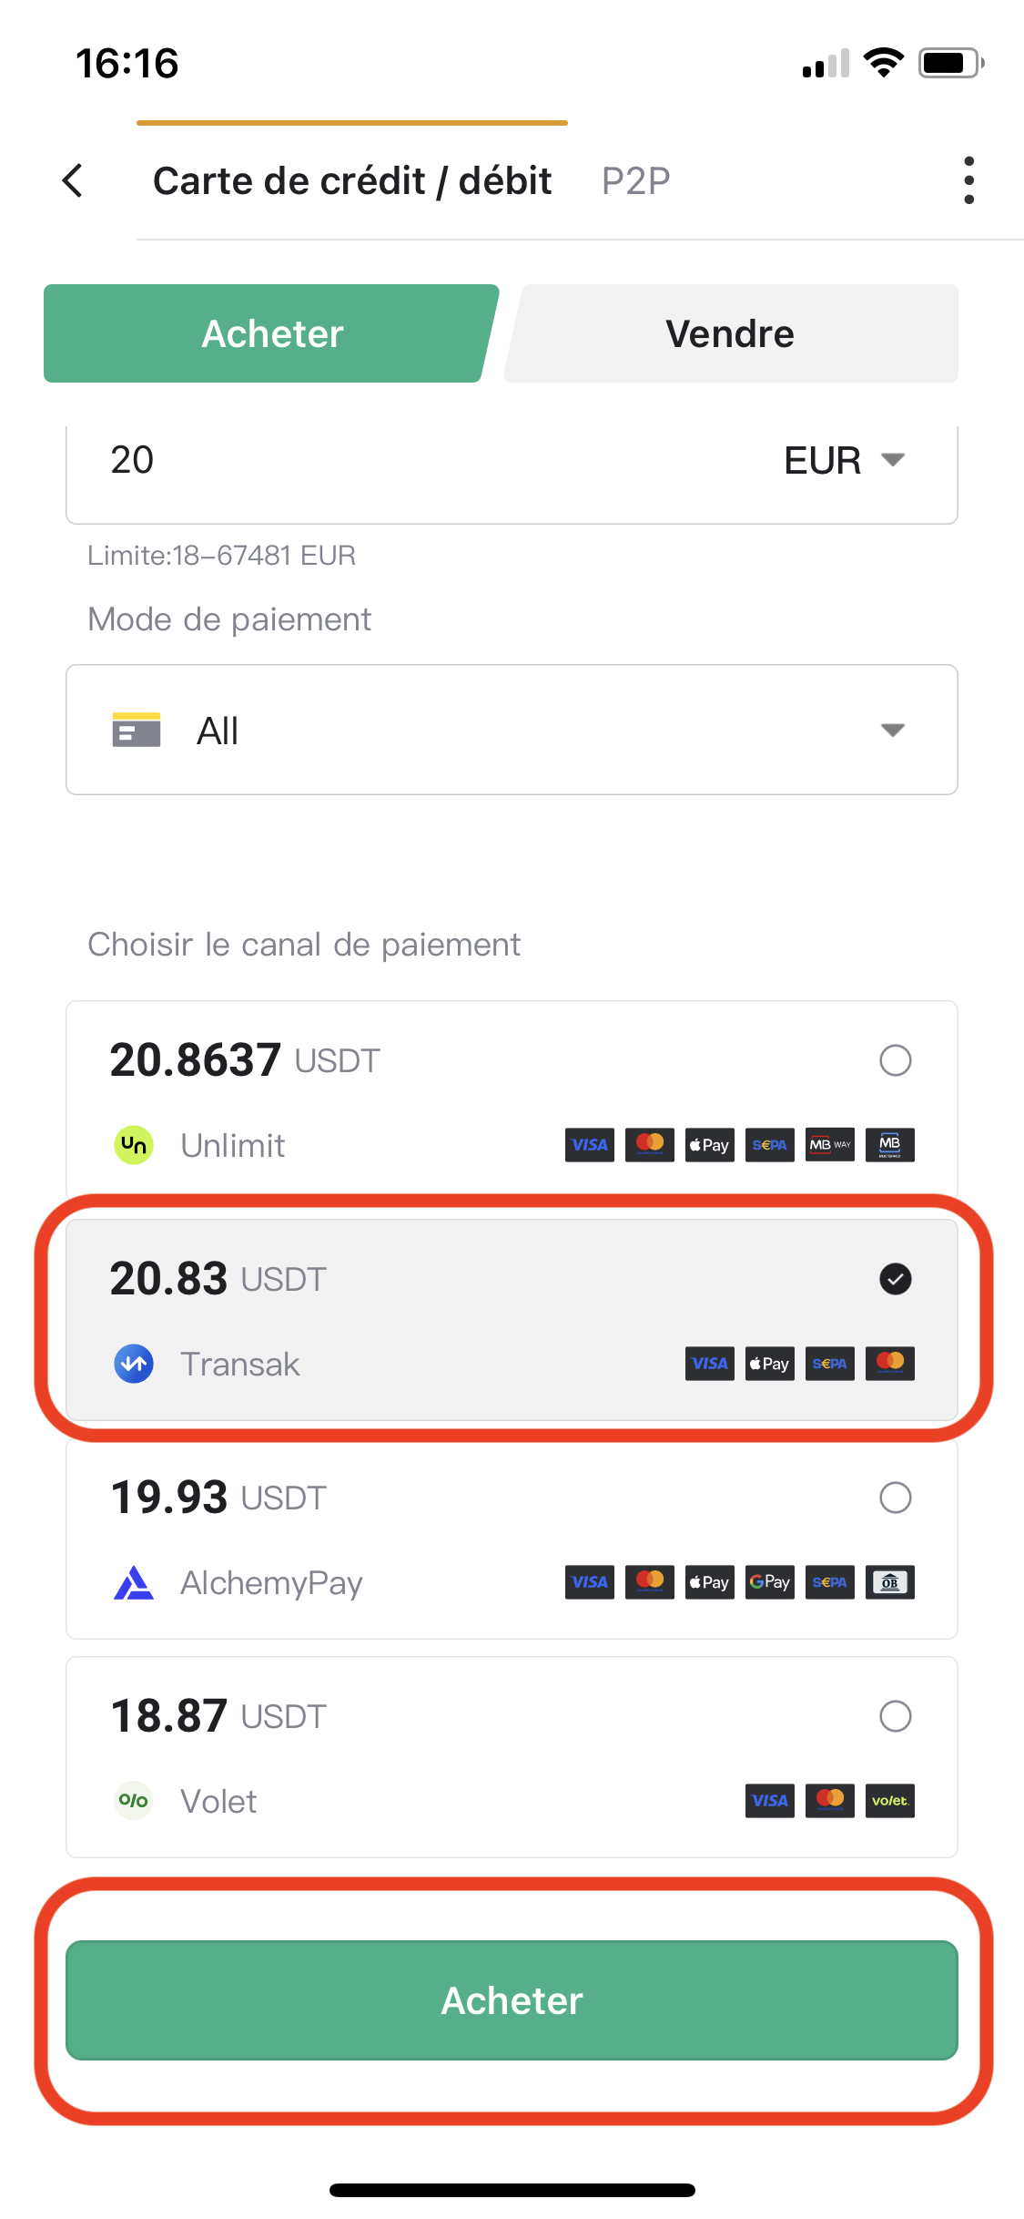
Task: Switch to the Vendre tab
Action: tap(731, 333)
